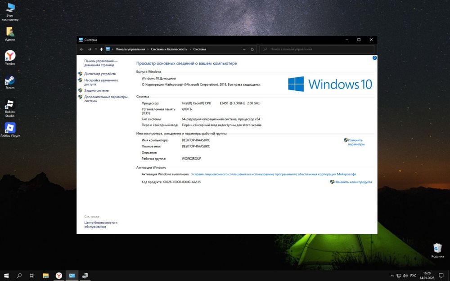Switch input language 'РУС'
The image size is (450, 281).
tap(413, 276)
